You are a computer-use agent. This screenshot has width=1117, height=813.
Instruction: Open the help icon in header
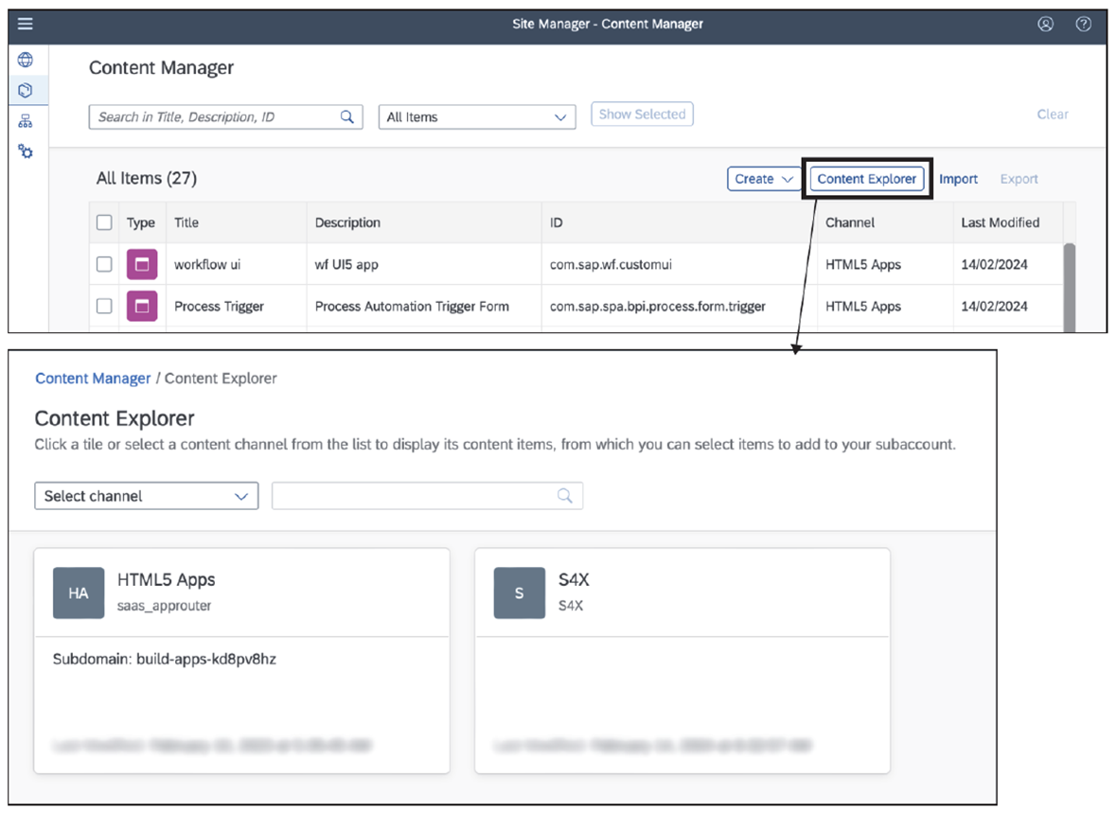pyautogui.click(x=1083, y=24)
